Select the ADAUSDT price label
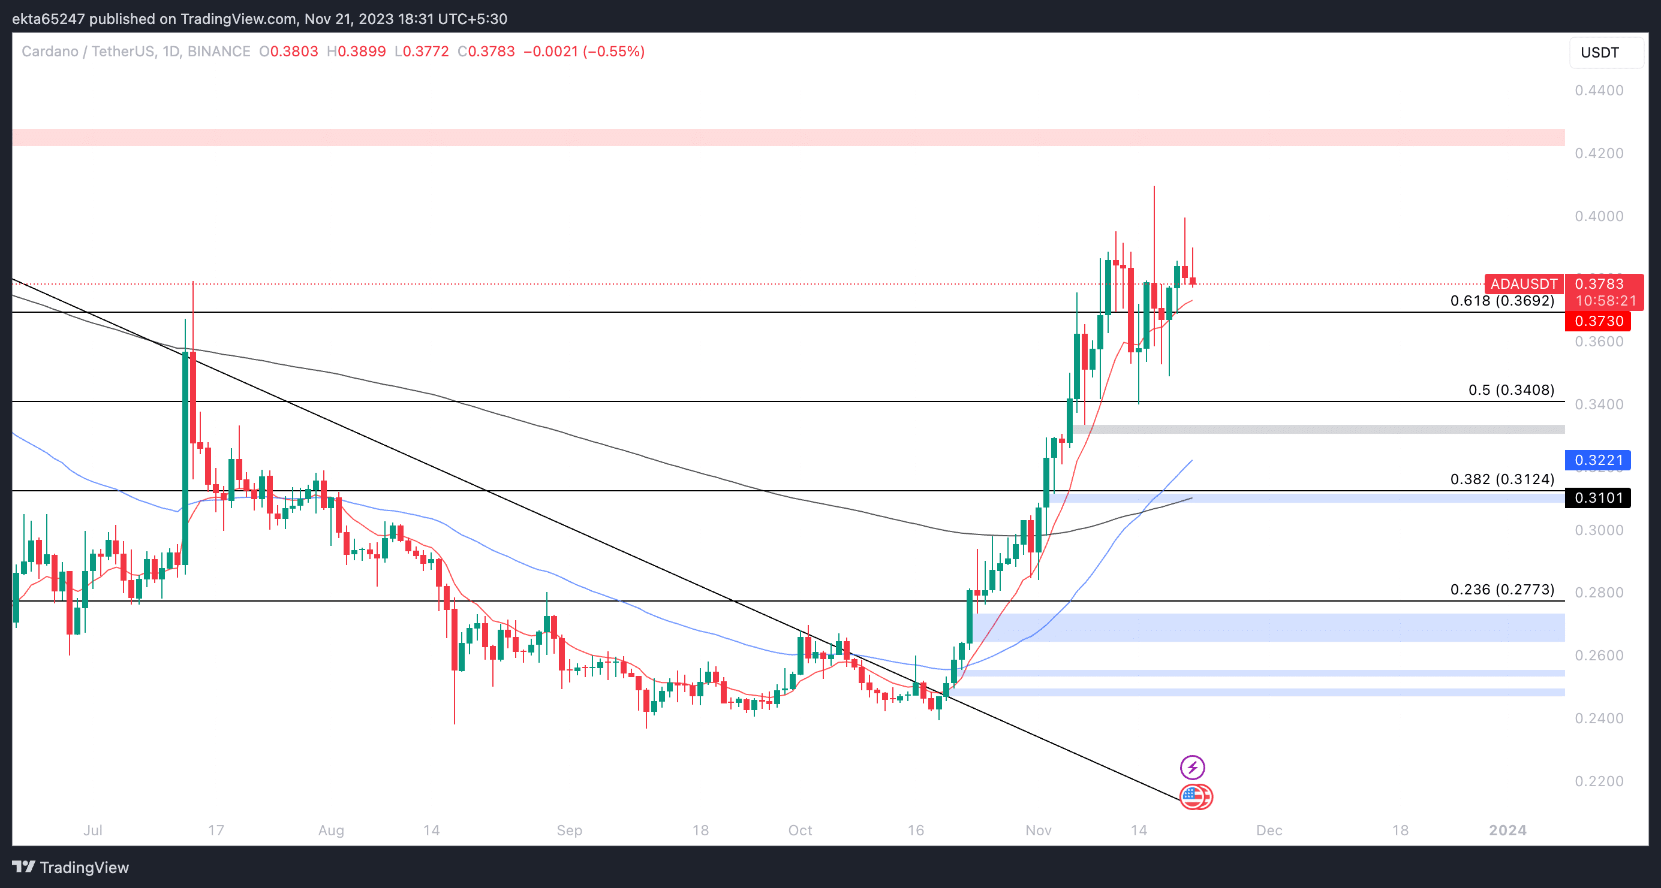This screenshot has height=888, width=1661. coord(1524,283)
